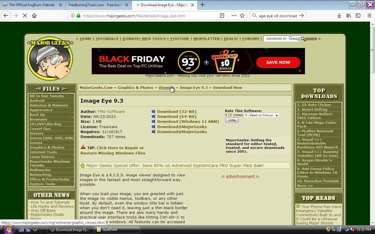Click the security shield tray icon
375x234 pixels.
click(x=328, y=229)
